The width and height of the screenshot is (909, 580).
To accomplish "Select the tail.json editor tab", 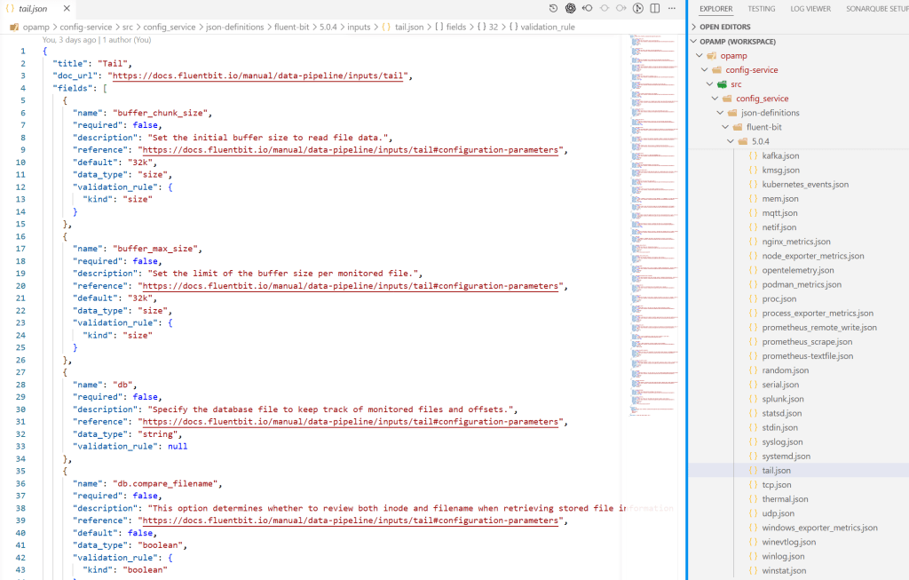I will point(37,8).
